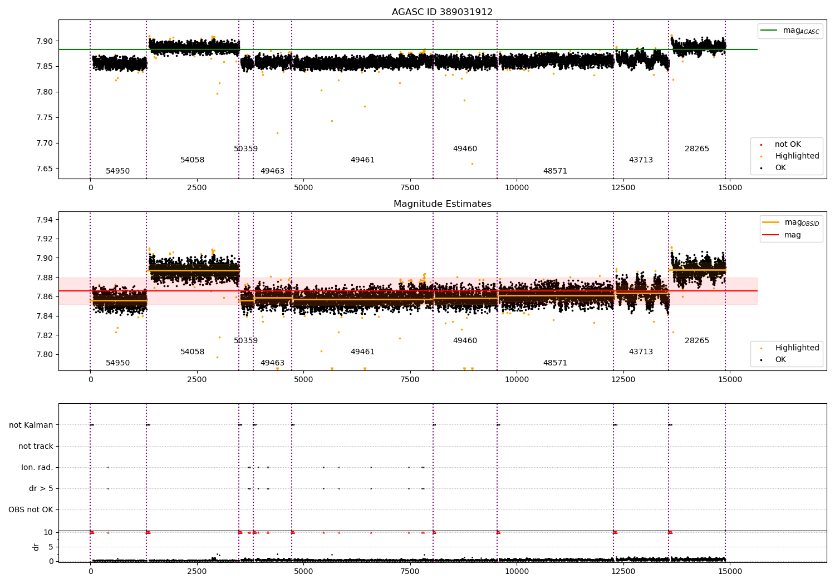Click x-axis tick 2500 in bottom plot
This screenshot has height=584, width=835.
[x=197, y=571]
